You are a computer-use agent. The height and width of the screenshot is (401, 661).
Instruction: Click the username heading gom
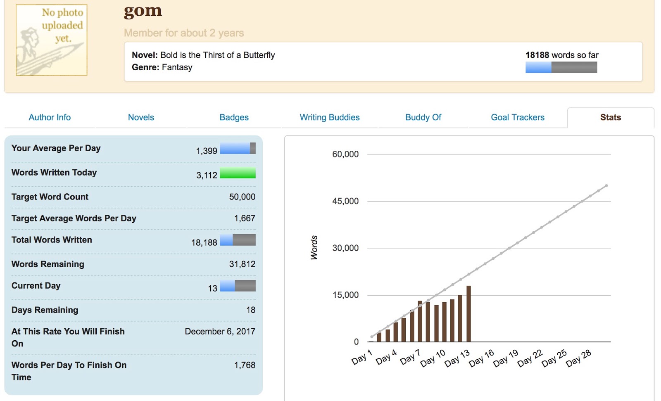143,11
